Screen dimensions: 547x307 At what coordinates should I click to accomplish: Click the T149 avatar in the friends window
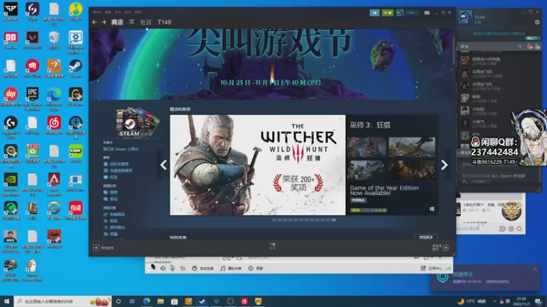(466, 17)
